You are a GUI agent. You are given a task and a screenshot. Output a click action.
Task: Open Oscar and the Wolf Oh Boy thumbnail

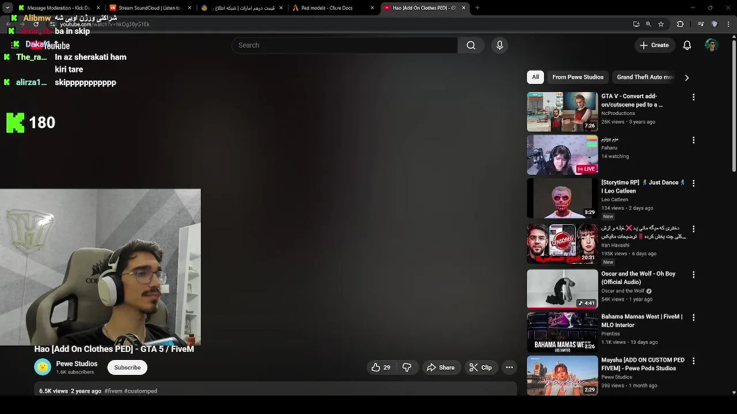[563, 289]
